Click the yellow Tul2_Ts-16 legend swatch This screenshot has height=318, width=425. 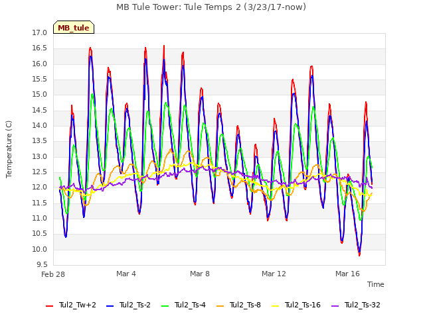[x=276, y=306]
